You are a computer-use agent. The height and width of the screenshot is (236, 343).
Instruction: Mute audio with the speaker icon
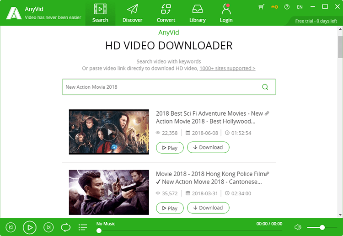(x=298, y=227)
